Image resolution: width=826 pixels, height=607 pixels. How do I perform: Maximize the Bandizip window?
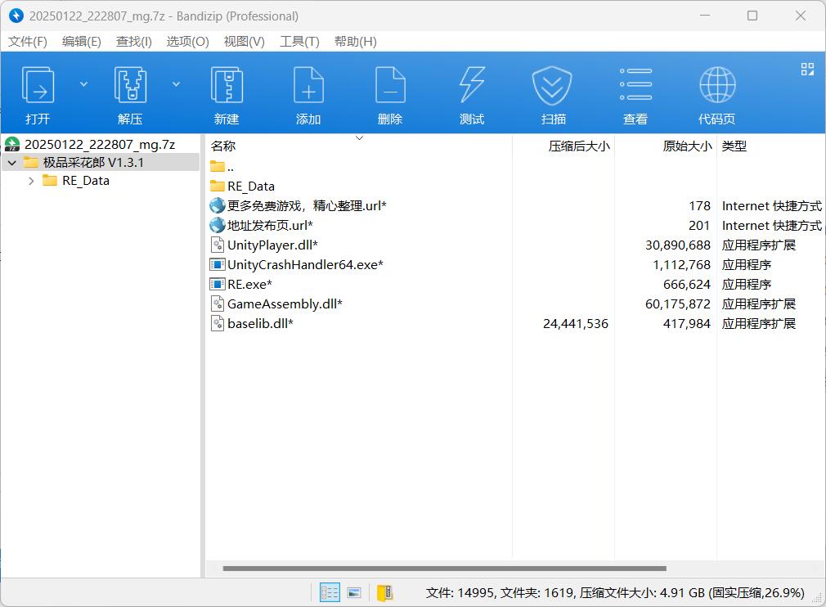(x=752, y=16)
